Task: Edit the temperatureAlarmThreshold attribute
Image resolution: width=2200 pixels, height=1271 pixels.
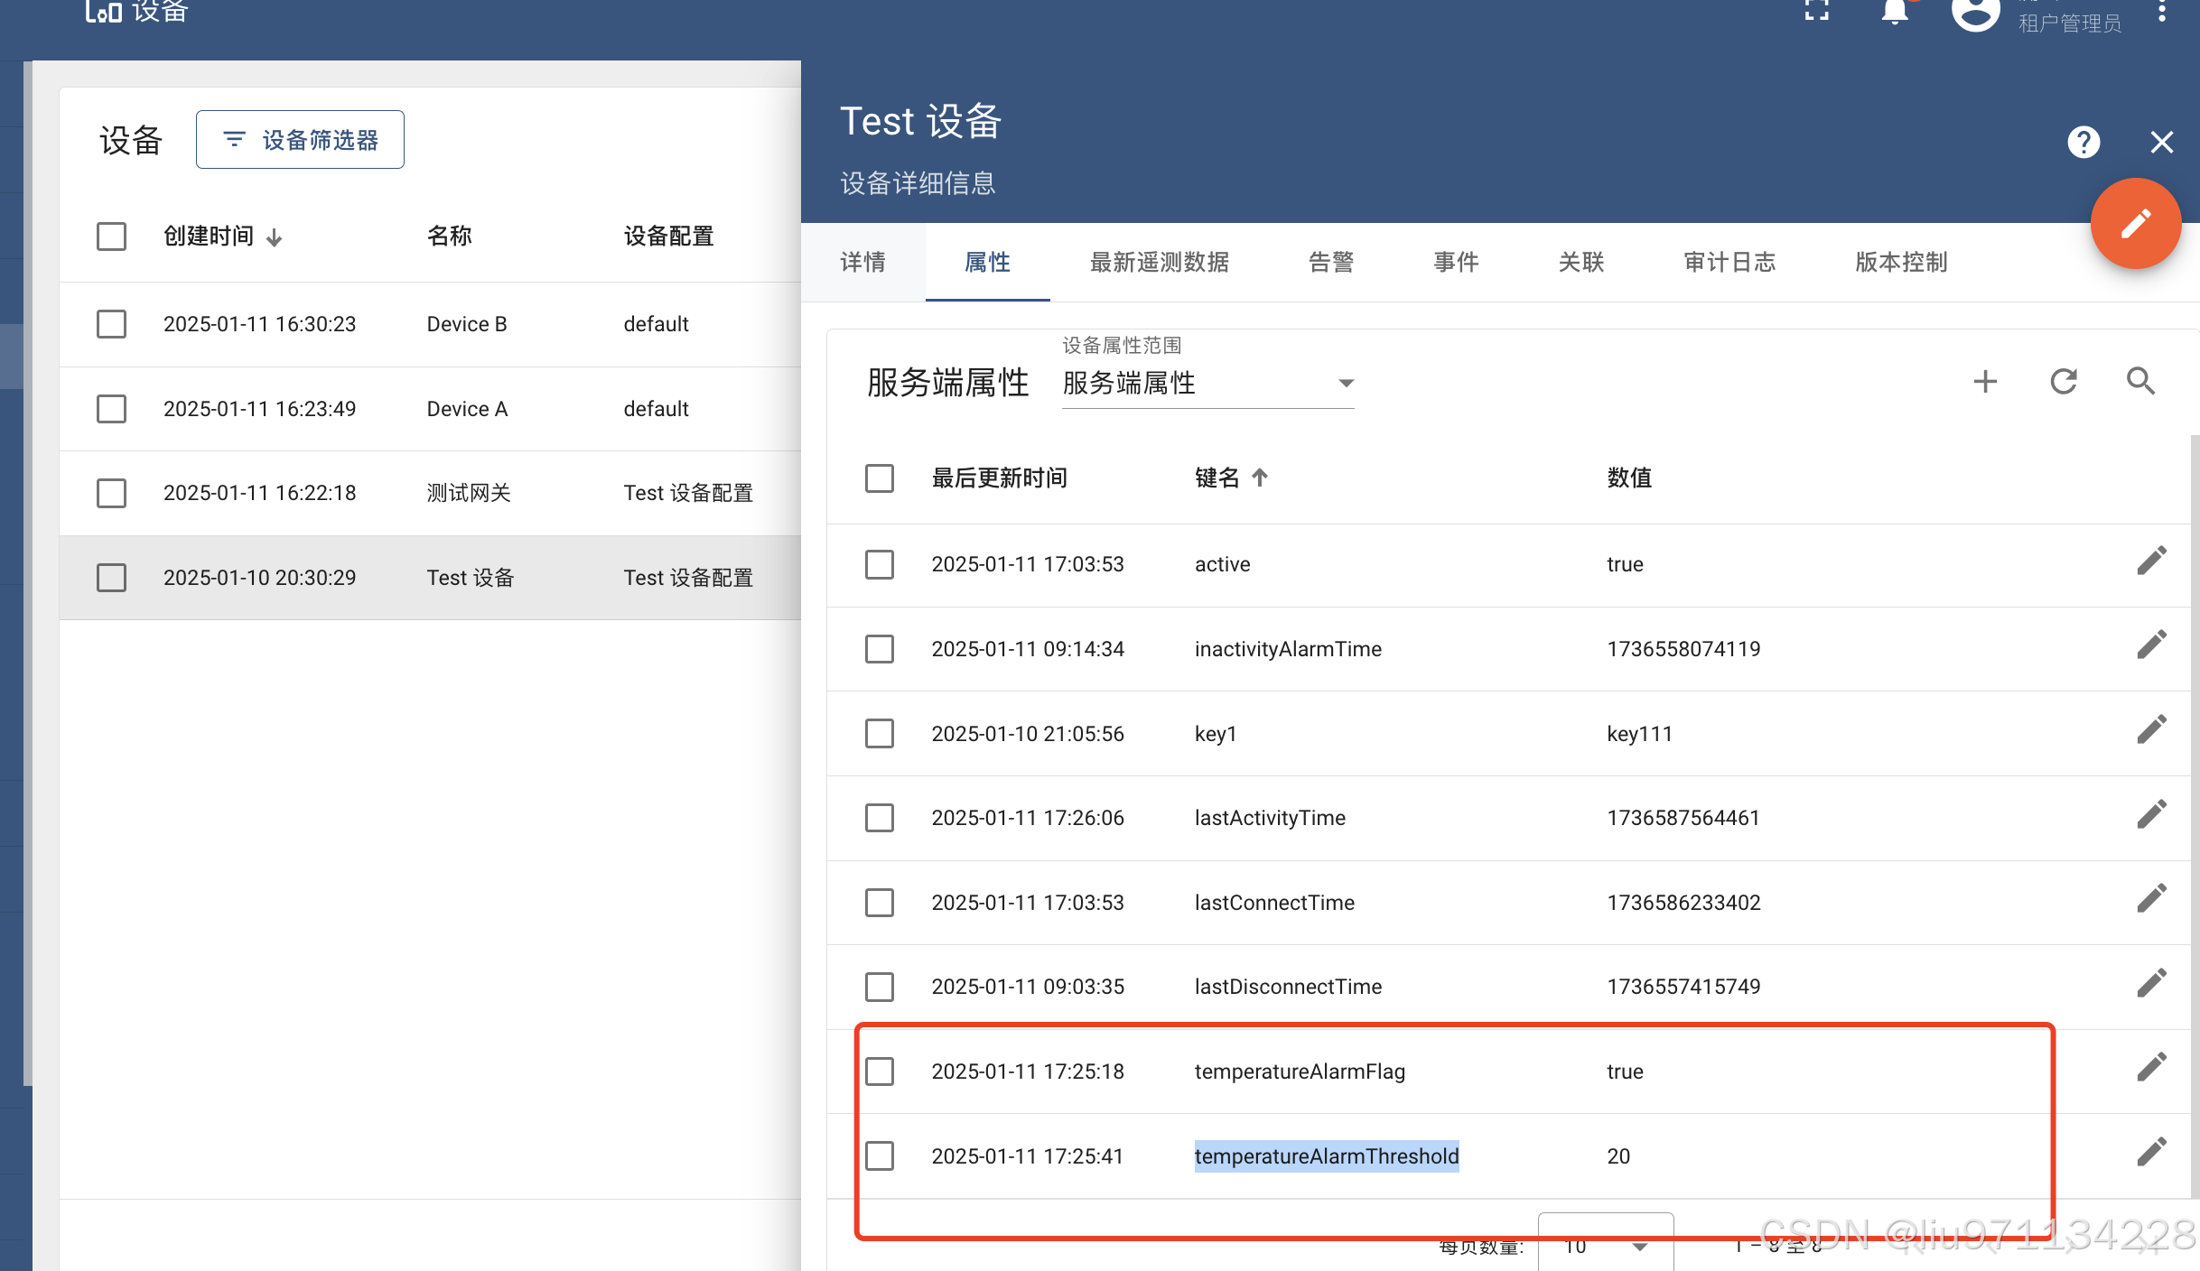Action: 2150,1151
